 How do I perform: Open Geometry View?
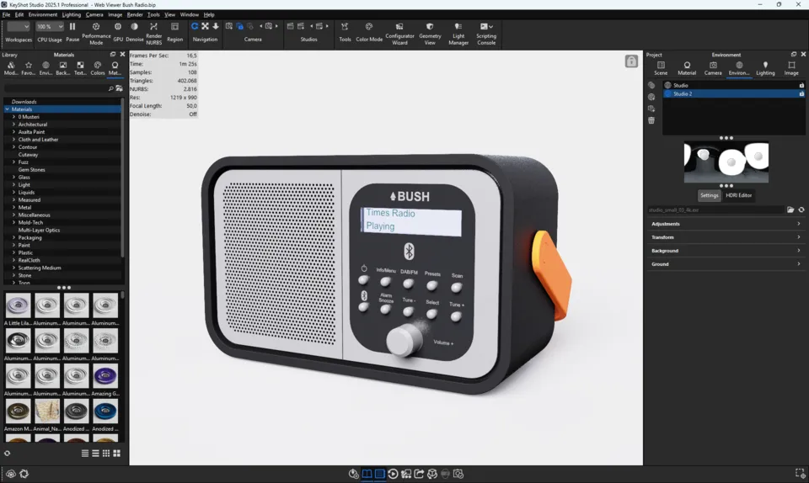(430, 33)
